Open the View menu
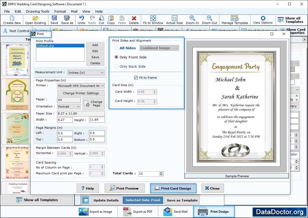 (x=86, y=11)
